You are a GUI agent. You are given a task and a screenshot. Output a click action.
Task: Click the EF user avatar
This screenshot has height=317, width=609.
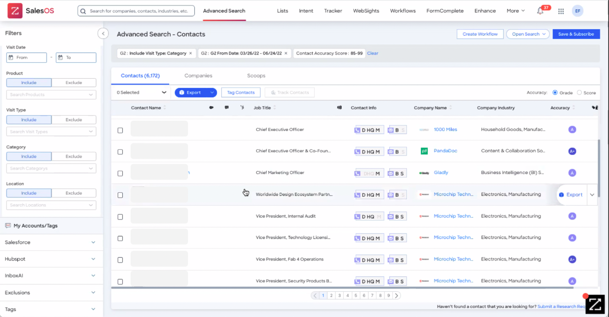tap(577, 11)
